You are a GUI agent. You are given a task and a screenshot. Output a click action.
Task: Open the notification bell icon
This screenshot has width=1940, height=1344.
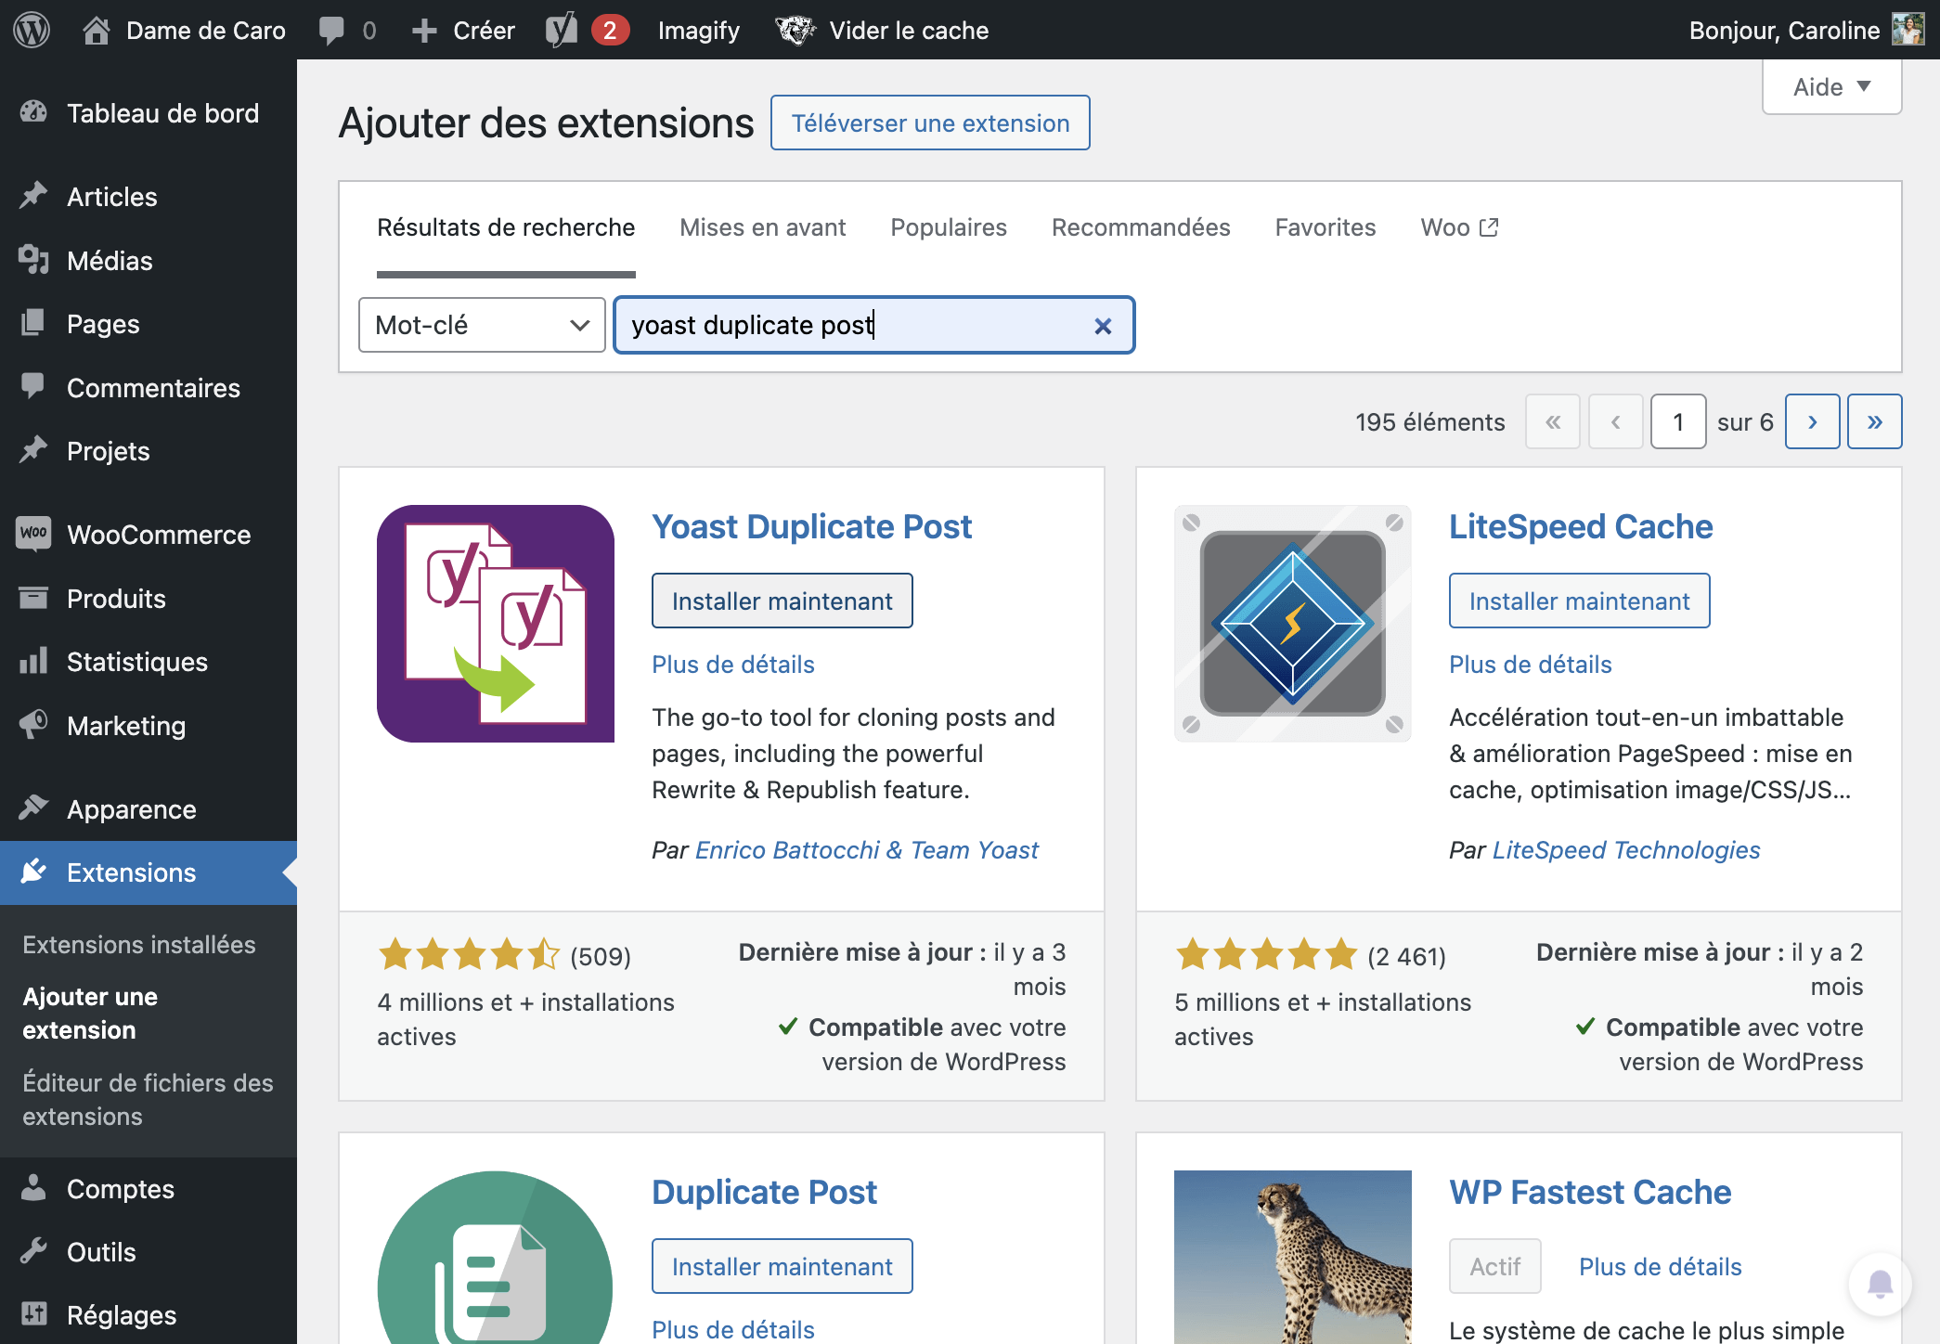coord(1881,1284)
